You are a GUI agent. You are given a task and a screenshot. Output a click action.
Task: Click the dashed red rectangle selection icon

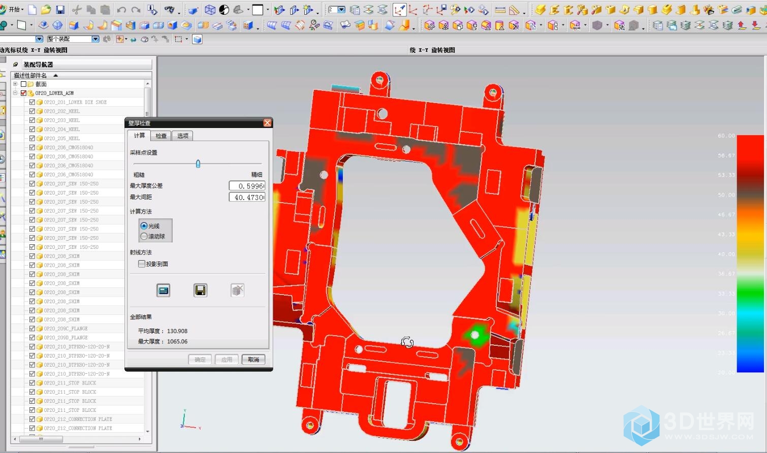pyautogui.click(x=178, y=39)
